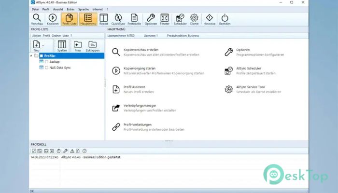Viewport: 338px width, 193px height.
Task: Show Hinweise notices
Action: 209,19
